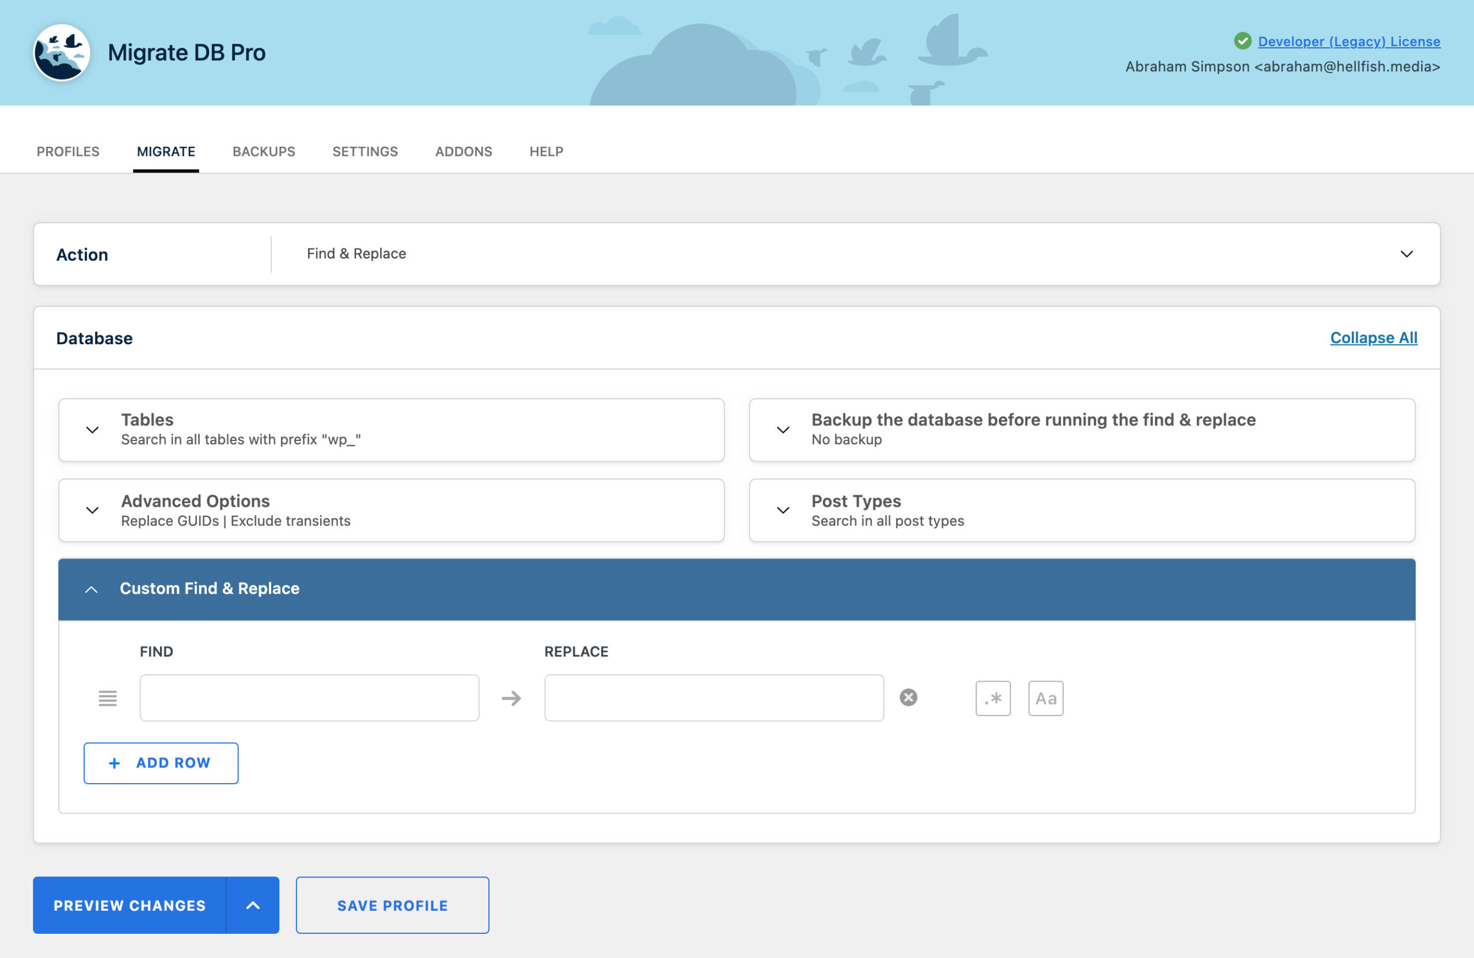Click the Save Profile button
The image size is (1474, 958).
(x=392, y=904)
